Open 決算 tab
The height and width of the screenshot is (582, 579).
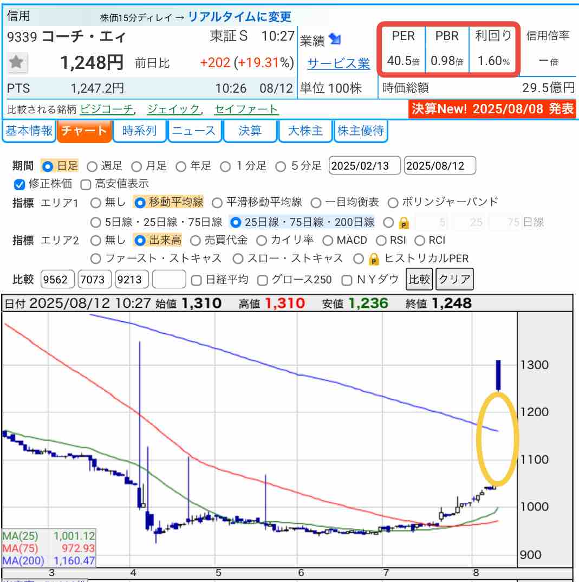(250, 131)
